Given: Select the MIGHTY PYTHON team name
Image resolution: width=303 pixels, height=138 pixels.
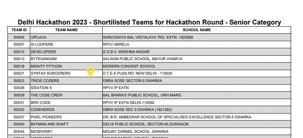Looking at the screenshot, I should point(46,66).
